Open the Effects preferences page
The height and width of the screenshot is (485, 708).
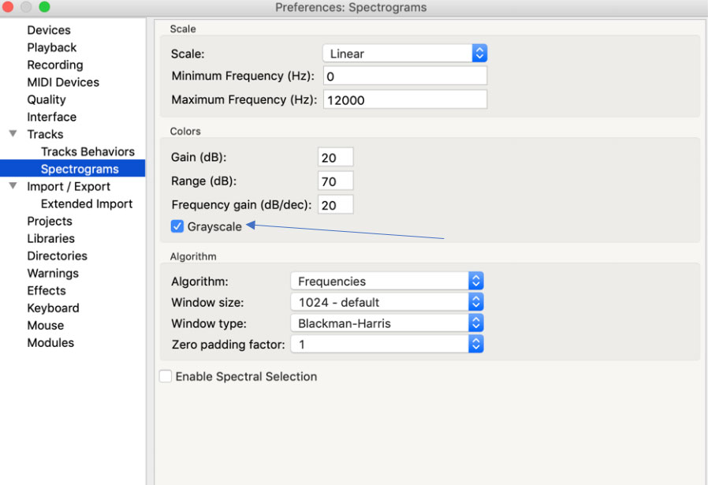[47, 290]
